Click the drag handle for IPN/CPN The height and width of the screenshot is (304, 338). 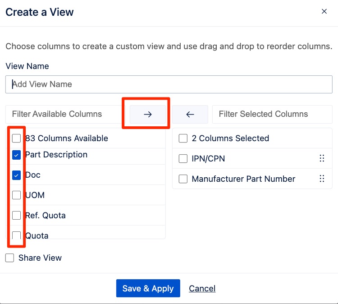point(322,158)
